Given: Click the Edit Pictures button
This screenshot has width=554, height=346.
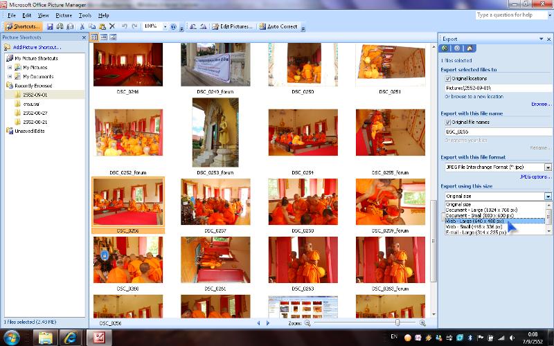Looking at the screenshot, I should (233, 26).
